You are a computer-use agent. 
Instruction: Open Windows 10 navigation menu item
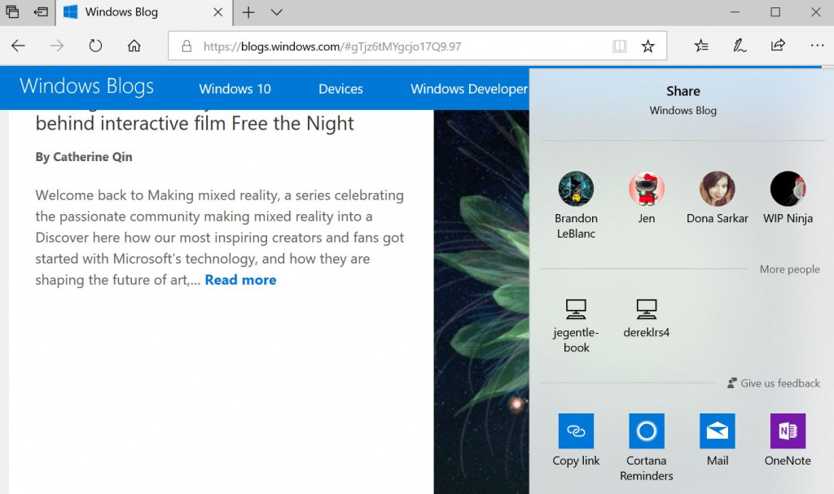235,89
